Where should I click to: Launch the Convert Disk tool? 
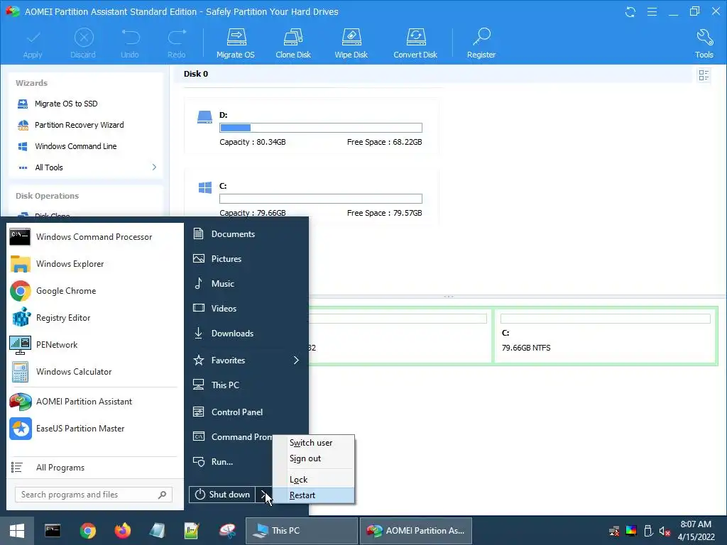[415, 43]
